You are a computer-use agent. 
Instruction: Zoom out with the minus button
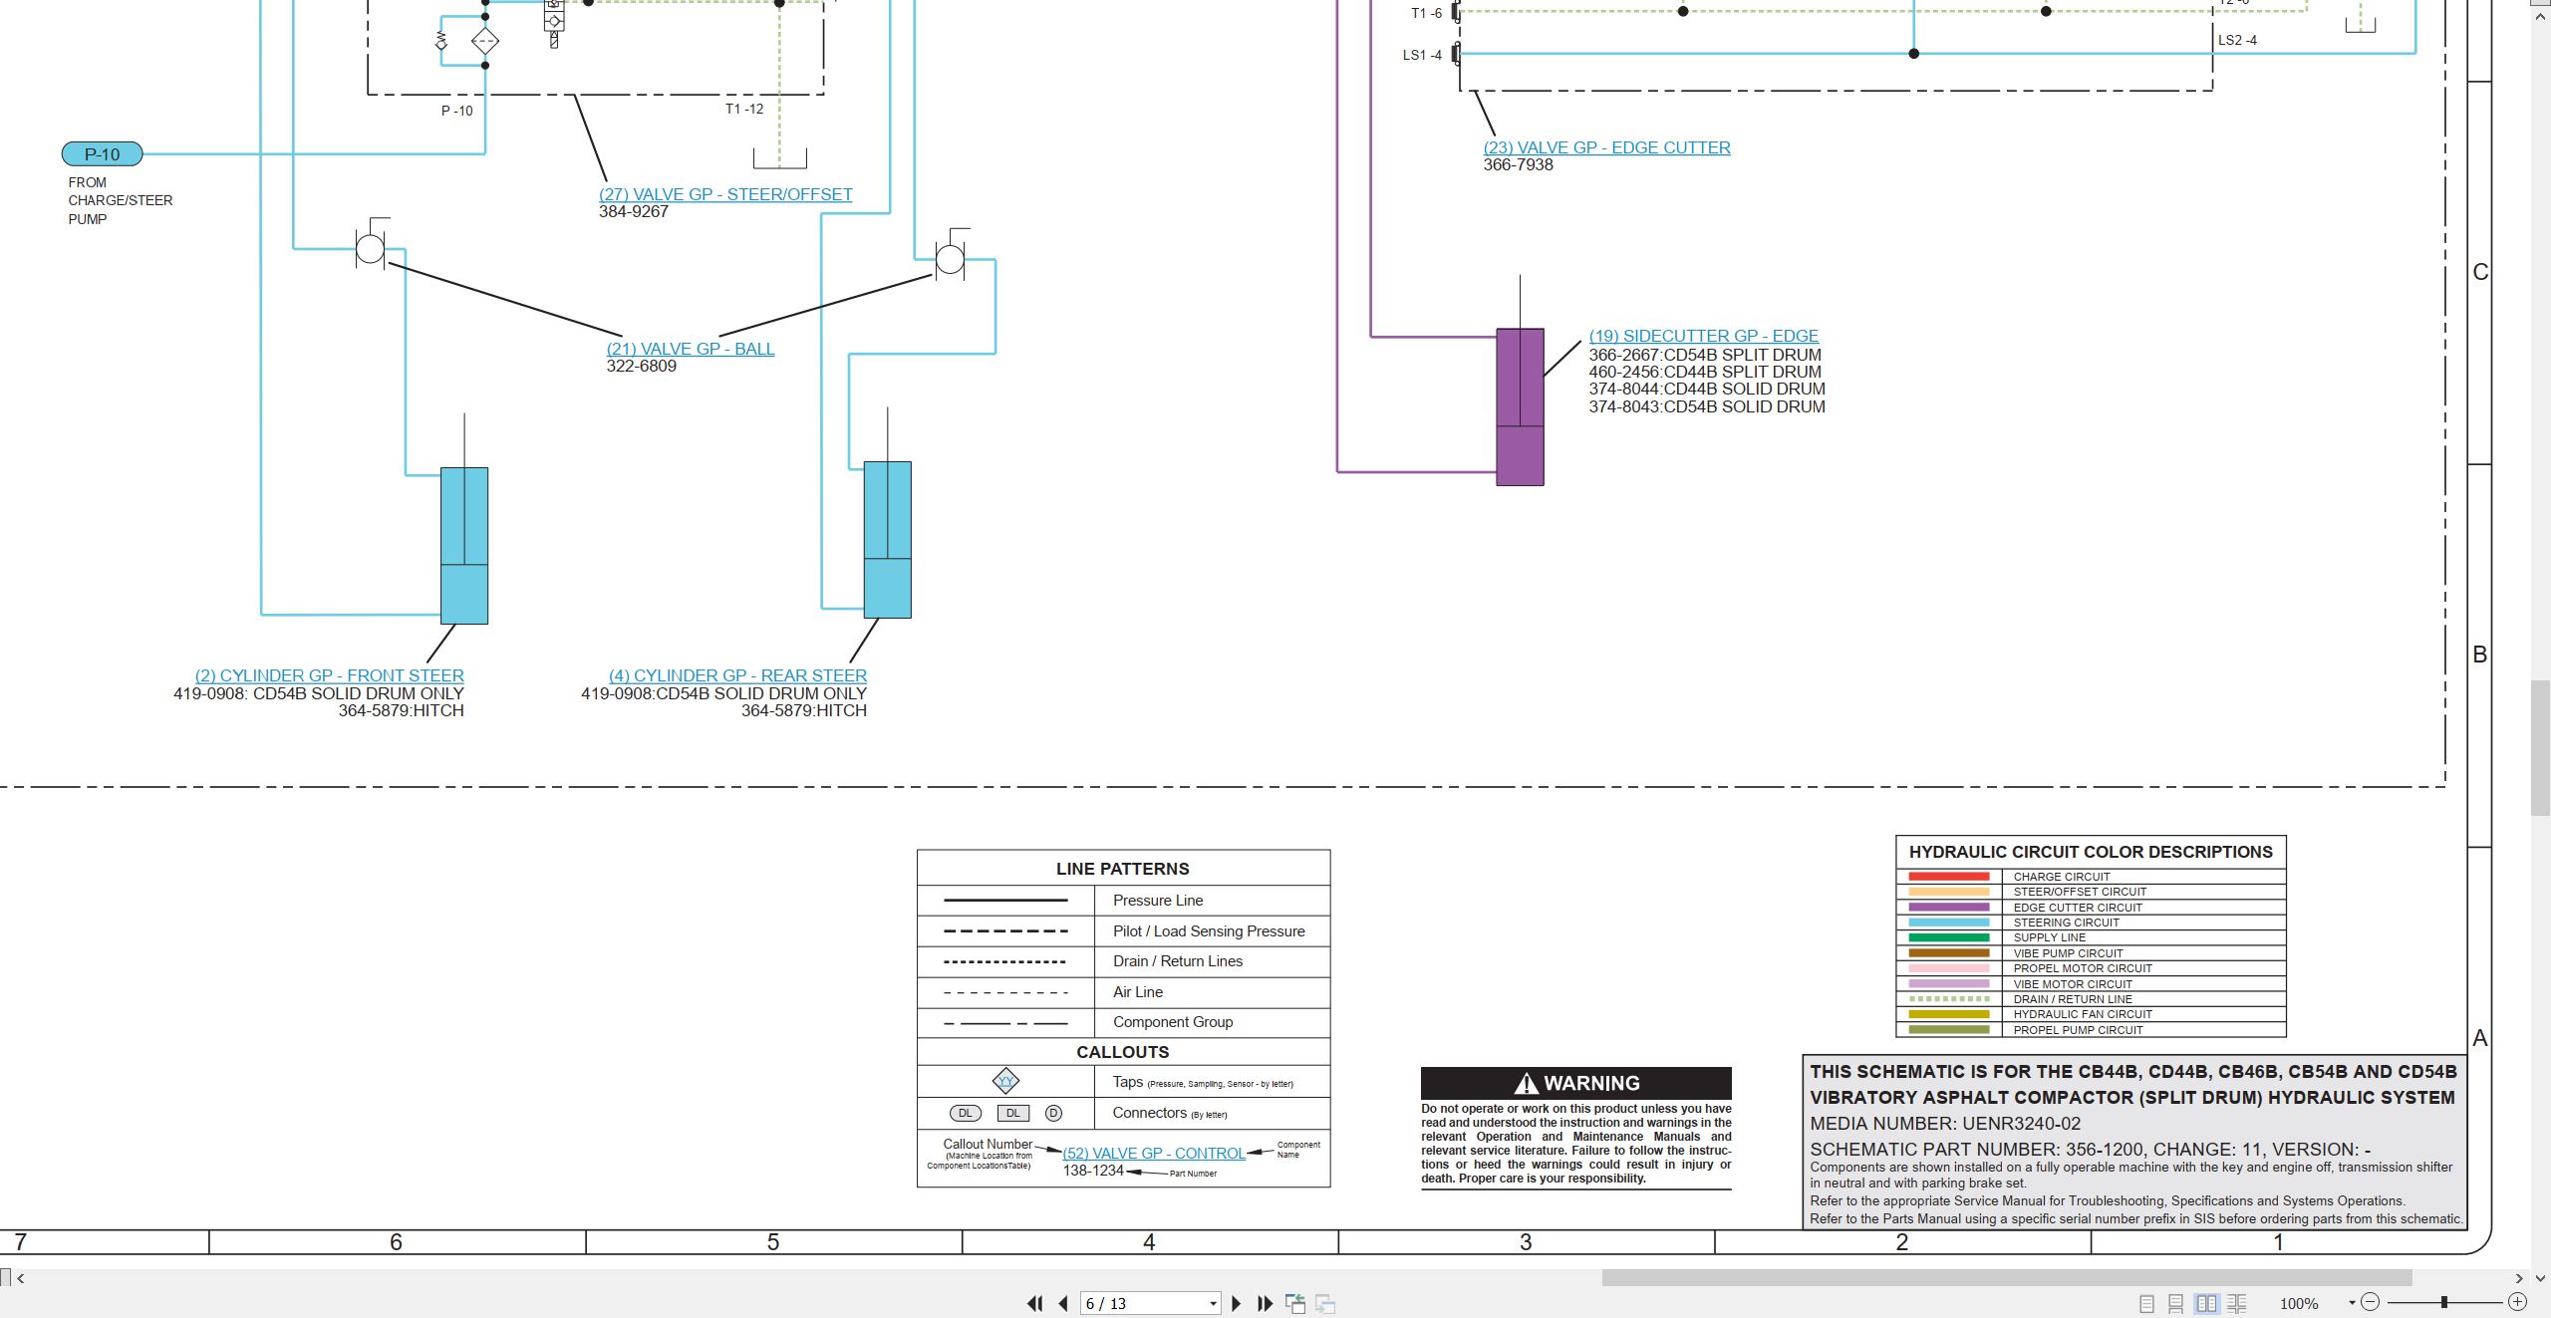click(2371, 1302)
